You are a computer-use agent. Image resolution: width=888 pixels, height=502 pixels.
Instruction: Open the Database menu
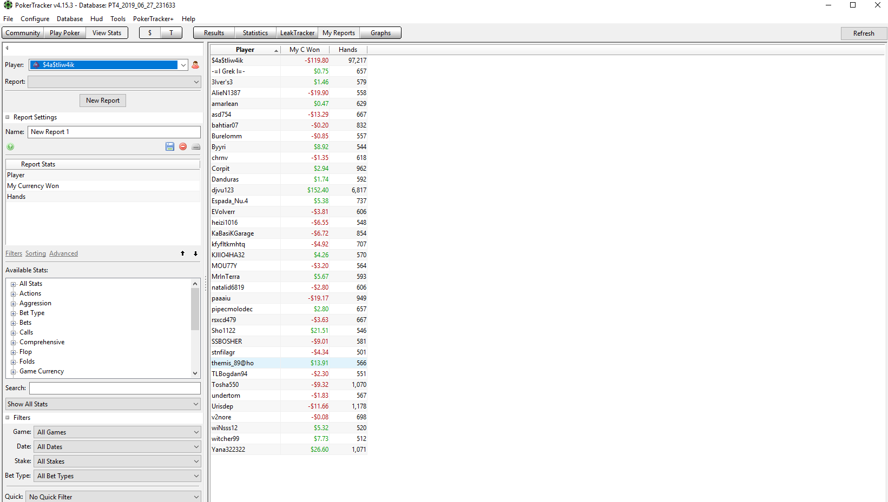point(70,19)
